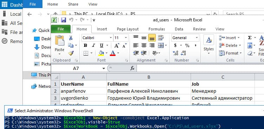Expand the Insert cells dropdown
This screenshot has height=129, width=264.
[x=238, y=38]
